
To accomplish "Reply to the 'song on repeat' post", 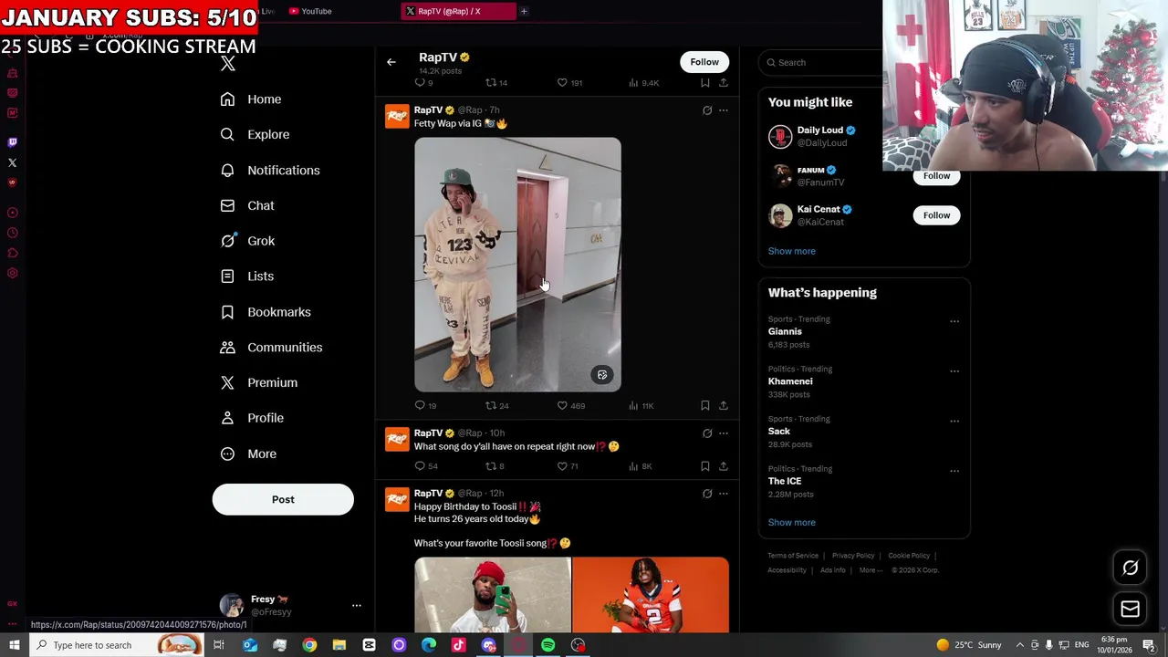I will (x=426, y=466).
